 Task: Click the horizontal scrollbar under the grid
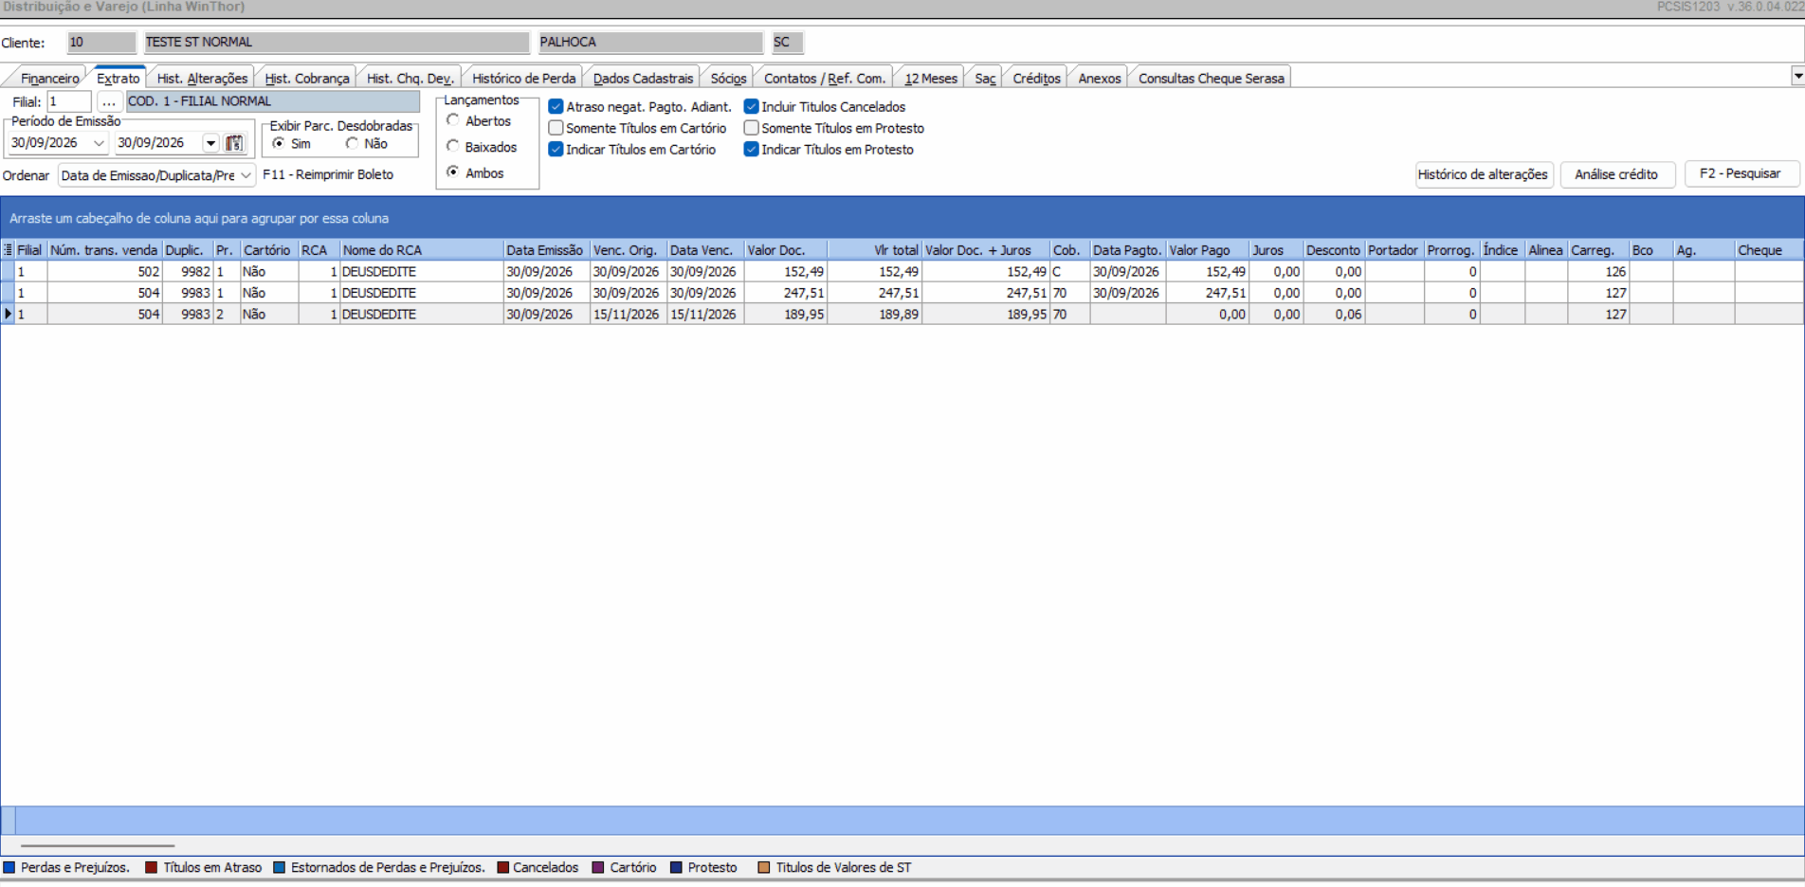(x=98, y=845)
